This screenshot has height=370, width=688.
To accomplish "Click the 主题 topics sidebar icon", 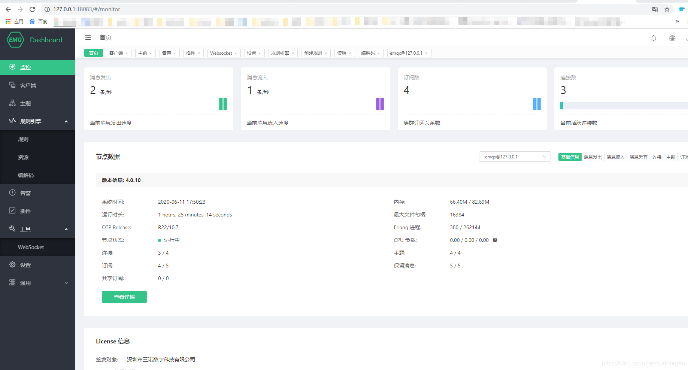I will [12, 103].
